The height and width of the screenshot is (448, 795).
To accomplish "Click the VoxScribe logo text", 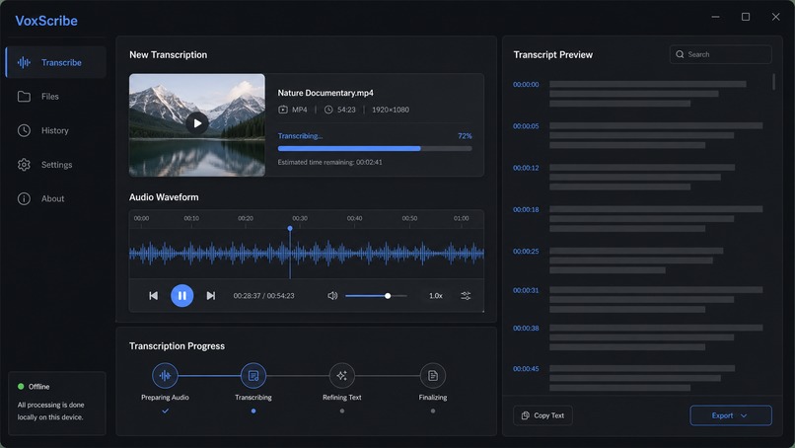I will pos(46,21).
